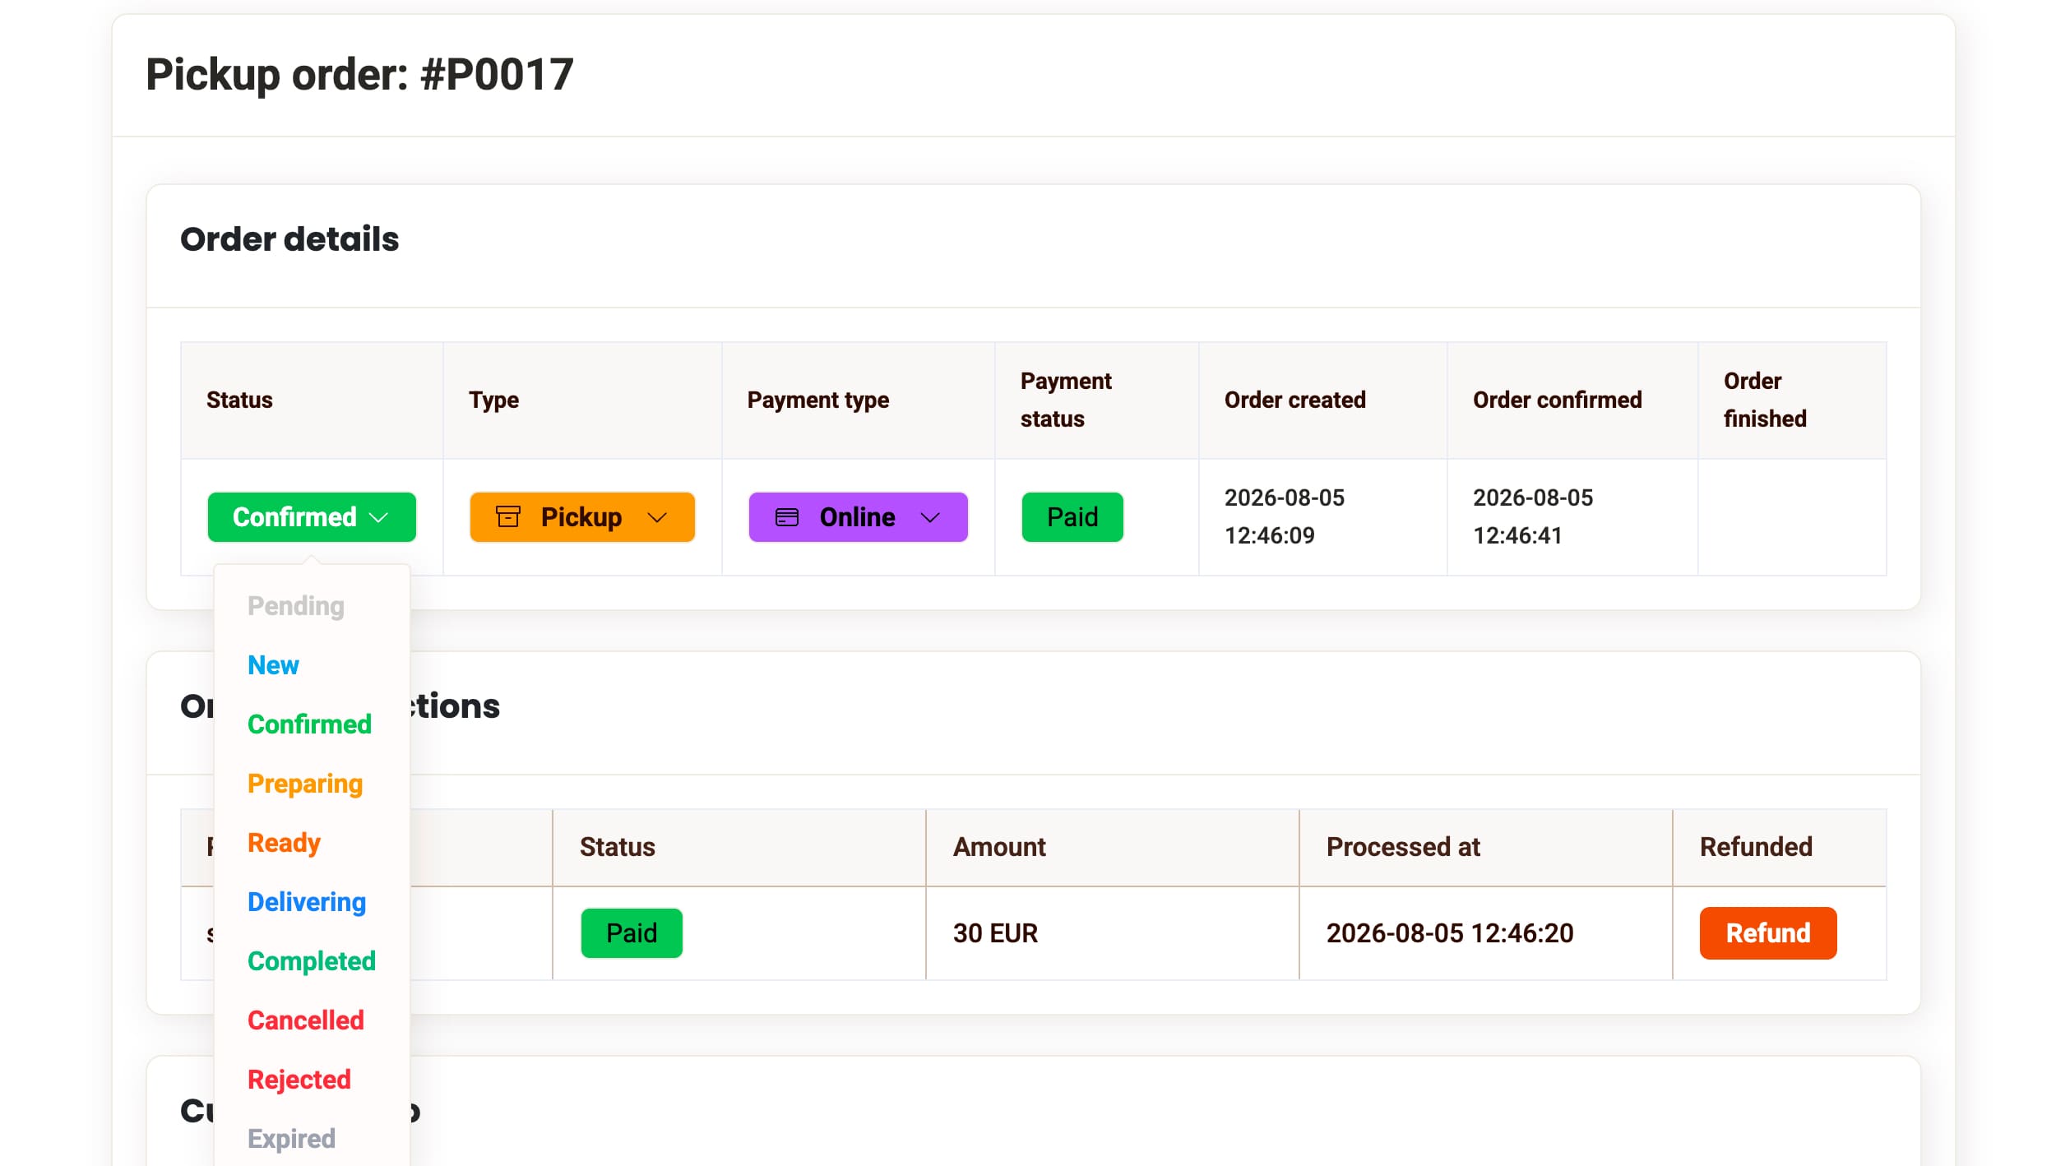The width and height of the screenshot is (2056, 1166).
Task: Click the Online card icon
Action: (x=787, y=517)
